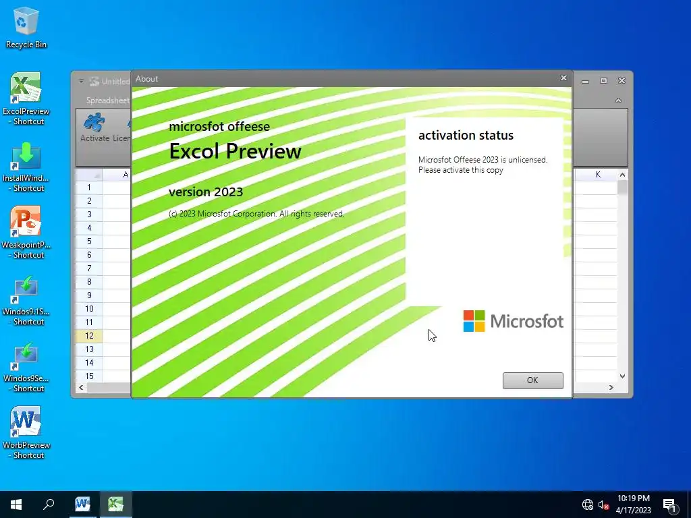Select the ExcolPreview shortcut icon
The image size is (691, 518).
26,98
